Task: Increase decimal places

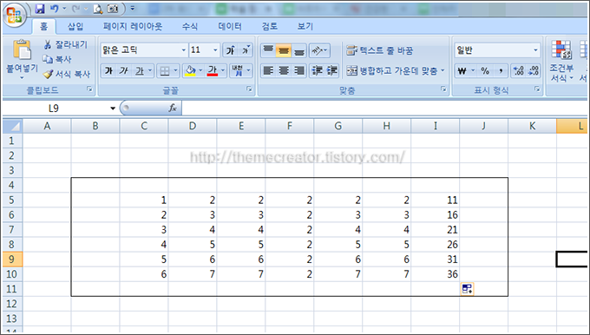Action: coord(518,70)
